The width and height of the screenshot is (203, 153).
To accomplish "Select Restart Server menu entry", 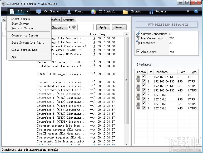I will click(x=28, y=28).
